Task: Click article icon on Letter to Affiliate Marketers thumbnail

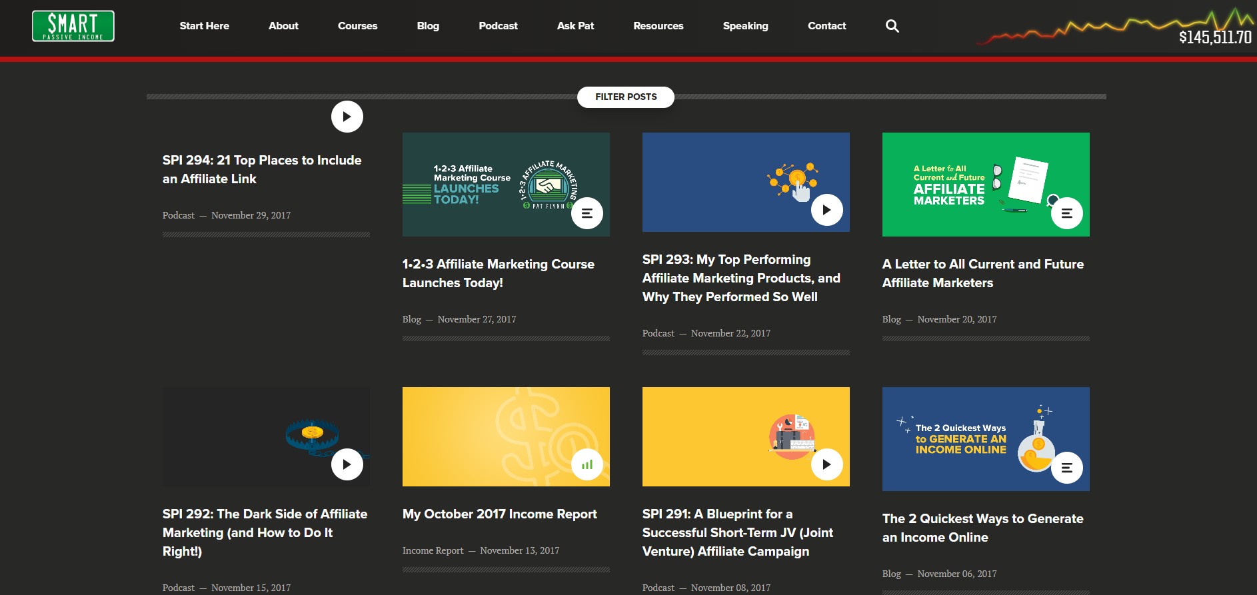Action: [x=1067, y=213]
